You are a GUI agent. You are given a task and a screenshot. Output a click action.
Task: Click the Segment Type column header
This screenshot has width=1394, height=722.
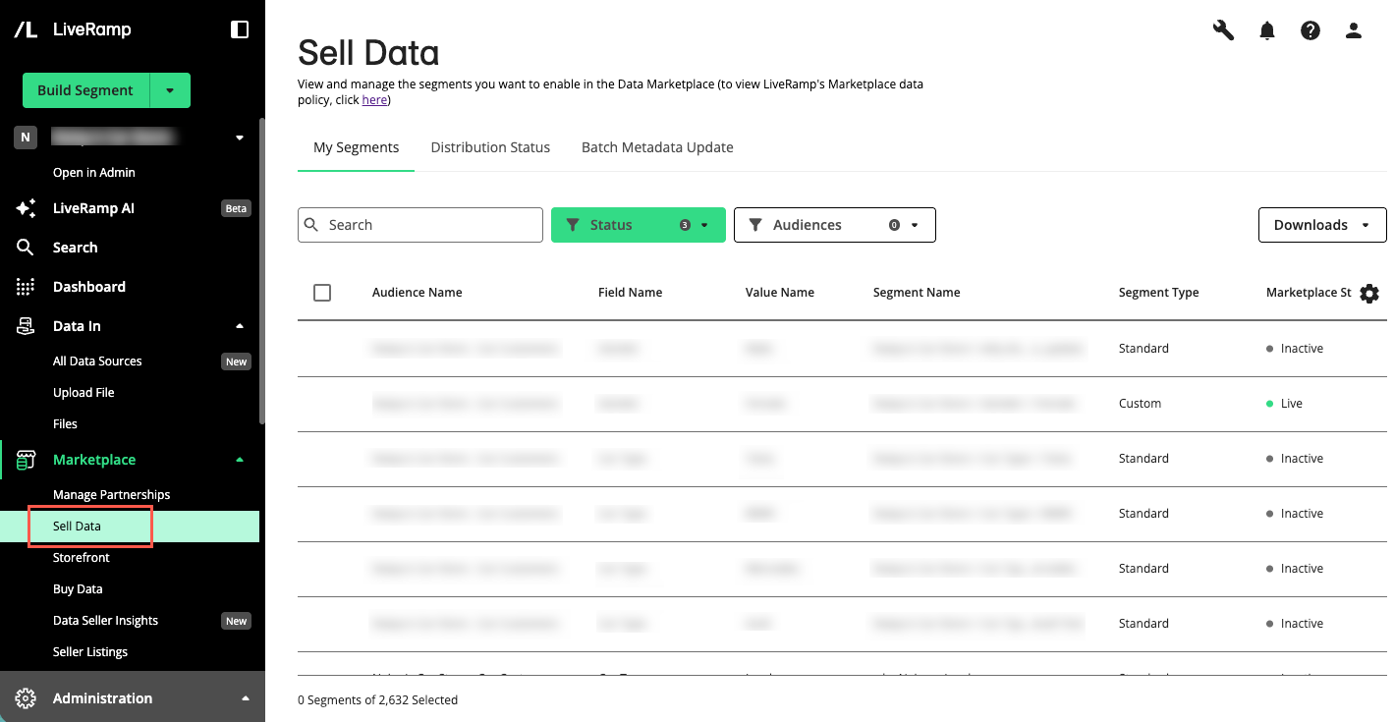tap(1159, 293)
